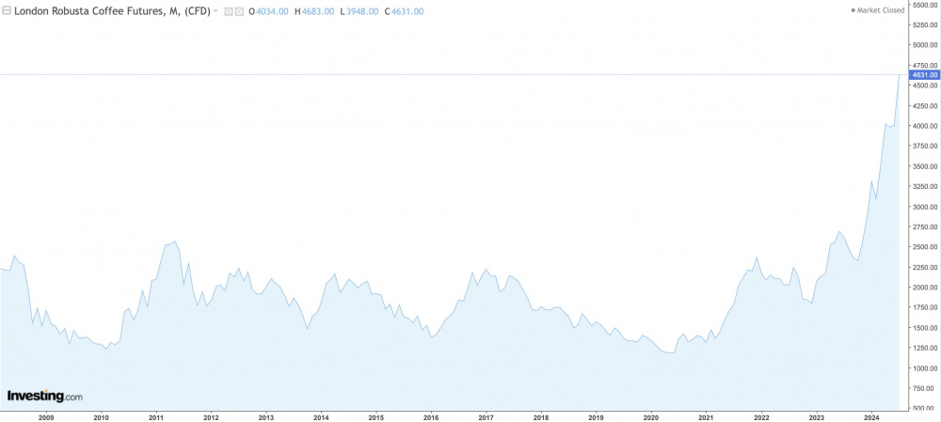
Task: Click the 2500.00 price axis label
Action: [925, 247]
